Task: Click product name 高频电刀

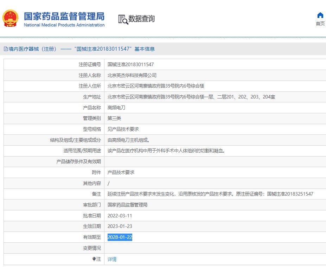Action: point(116,108)
